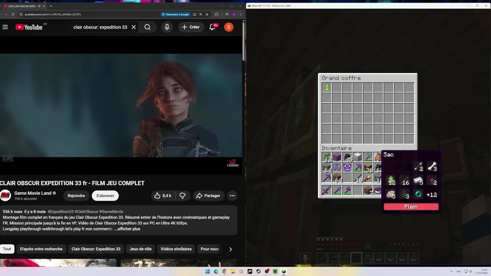Select the Jeux de rôle chip
This screenshot has height=276, width=491.
click(140, 249)
